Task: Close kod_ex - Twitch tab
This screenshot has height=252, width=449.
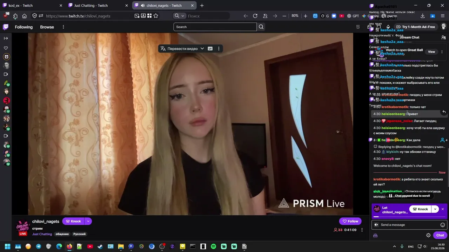Action: [x=61, y=6]
